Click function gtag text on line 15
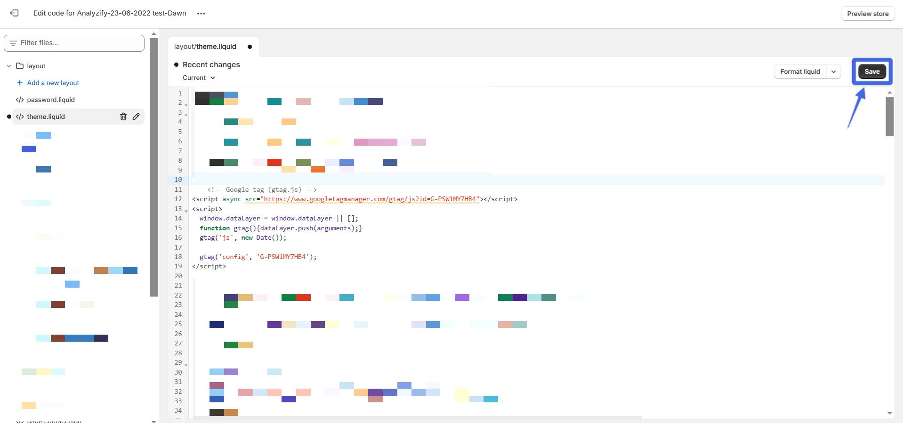The height and width of the screenshot is (423, 903). (281, 228)
